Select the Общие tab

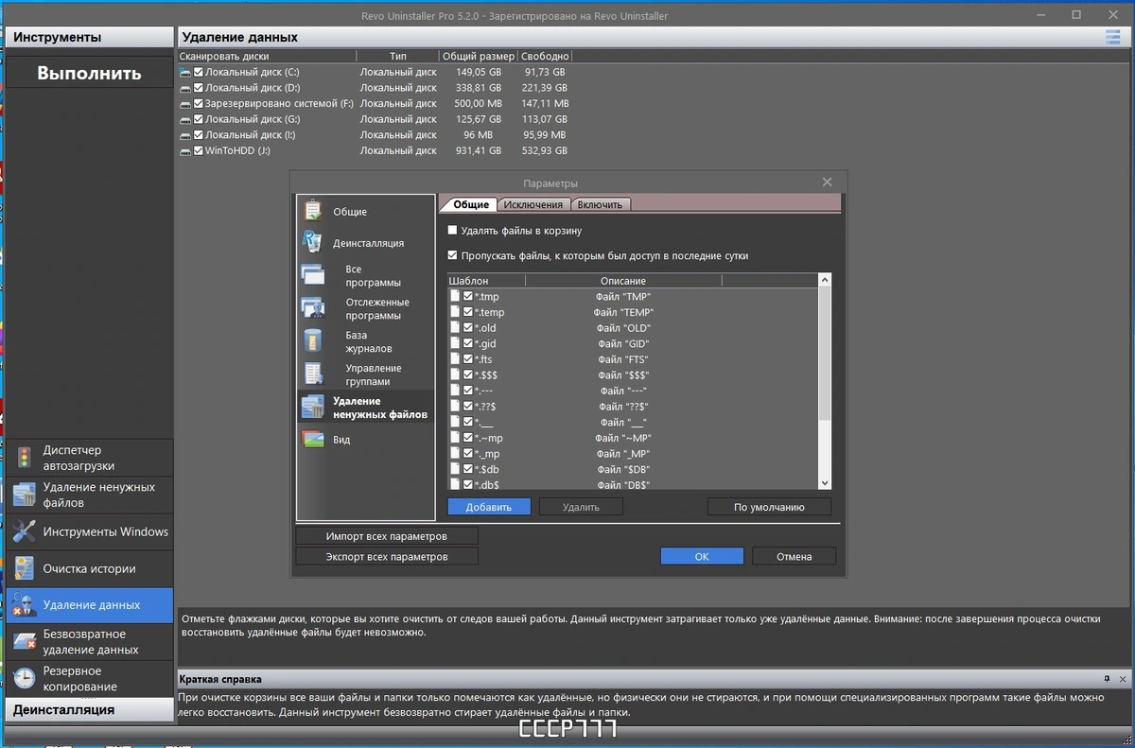pyautogui.click(x=471, y=204)
